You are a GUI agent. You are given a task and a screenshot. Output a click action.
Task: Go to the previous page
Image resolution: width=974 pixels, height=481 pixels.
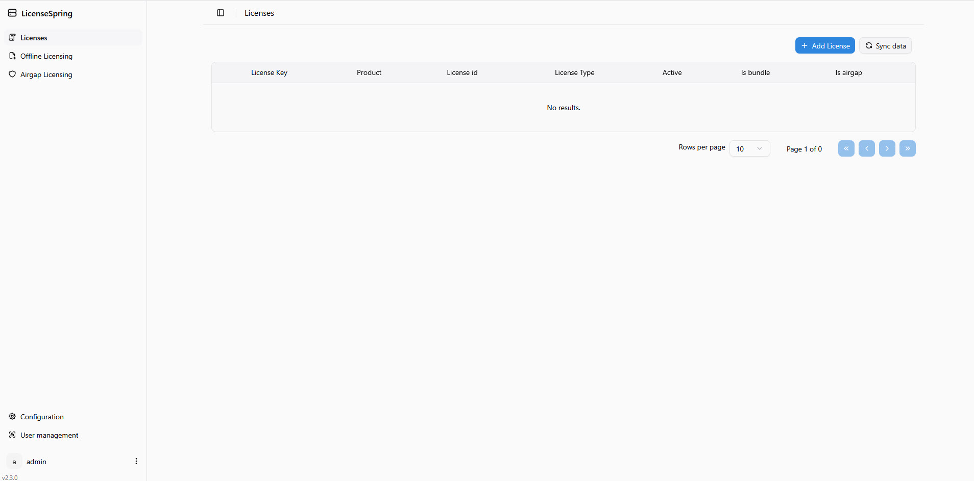(x=866, y=149)
